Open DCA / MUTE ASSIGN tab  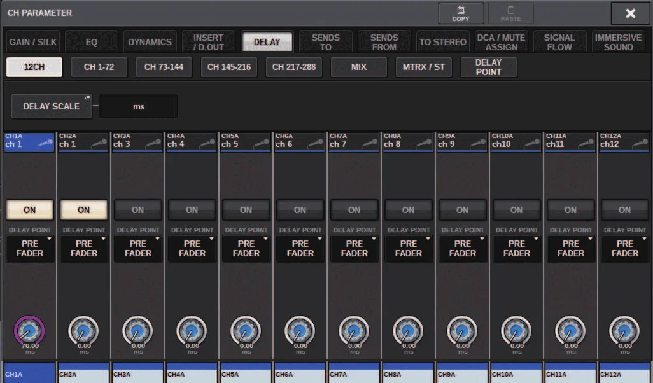tap(501, 42)
